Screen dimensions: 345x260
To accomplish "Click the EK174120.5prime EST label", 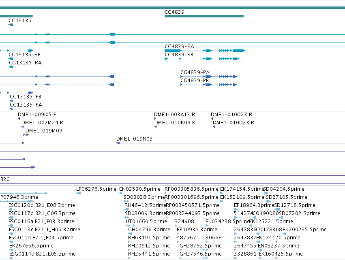I will 279,238.
